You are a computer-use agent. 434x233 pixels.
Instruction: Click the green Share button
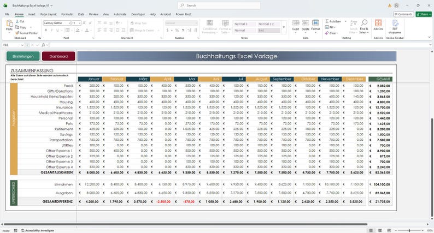tap(424, 14)
